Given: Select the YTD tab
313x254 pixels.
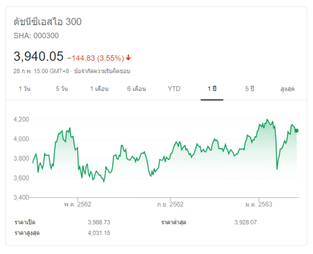Looking at the screenshot, I should pos(174,89).
